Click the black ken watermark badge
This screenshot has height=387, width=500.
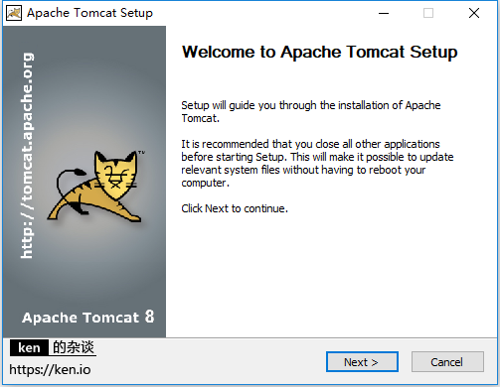point(29,347)
